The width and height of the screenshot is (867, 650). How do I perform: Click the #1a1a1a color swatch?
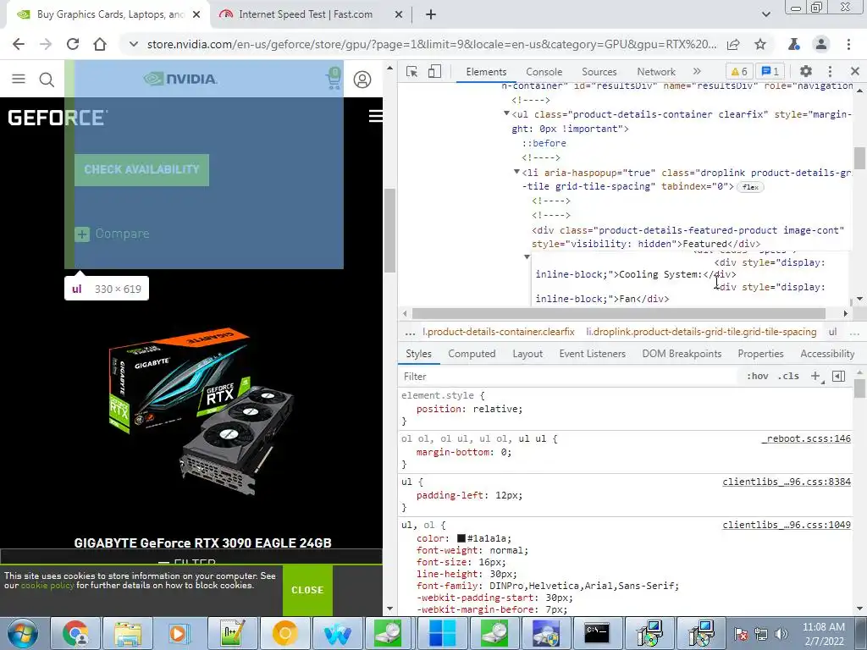tap(461, 537)
